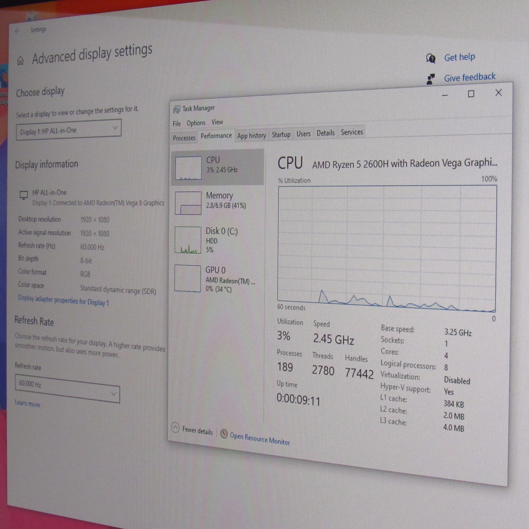The image size is (529, 529).
Task: Click the 77442 handles value
Action: coord(359,373)
